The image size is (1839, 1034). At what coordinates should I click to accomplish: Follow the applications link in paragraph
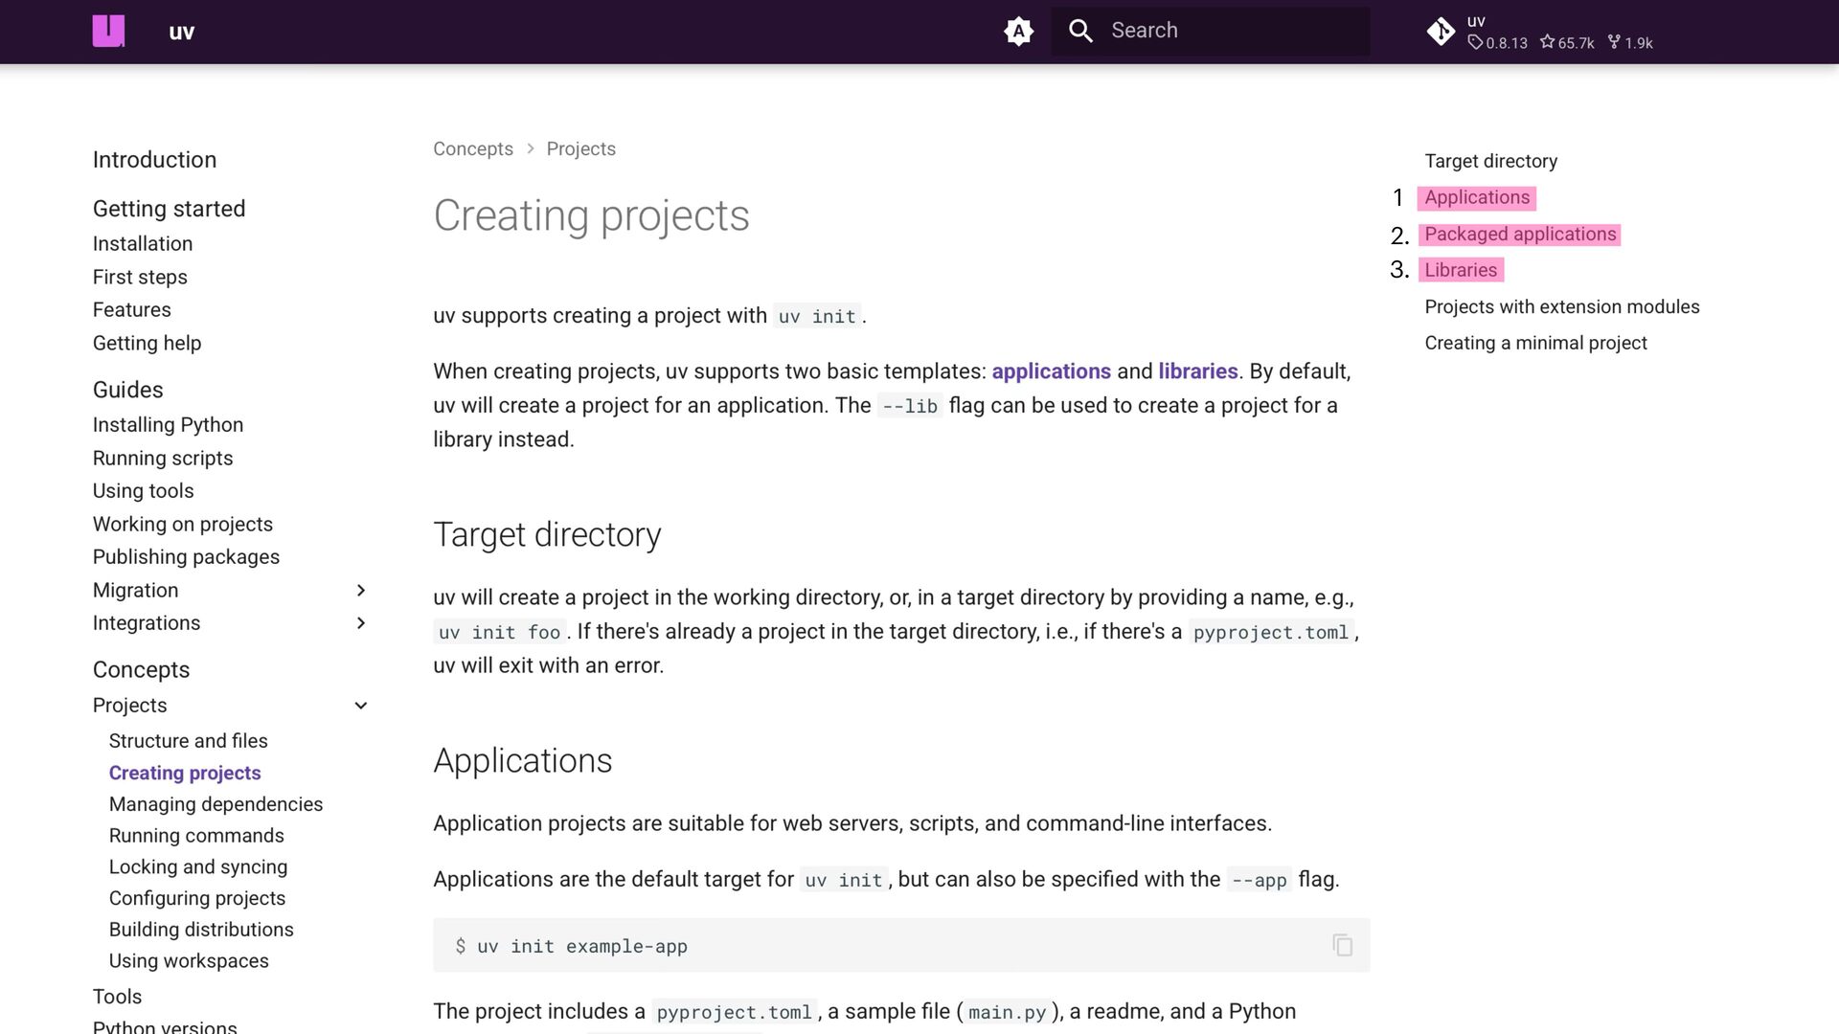1051,371
